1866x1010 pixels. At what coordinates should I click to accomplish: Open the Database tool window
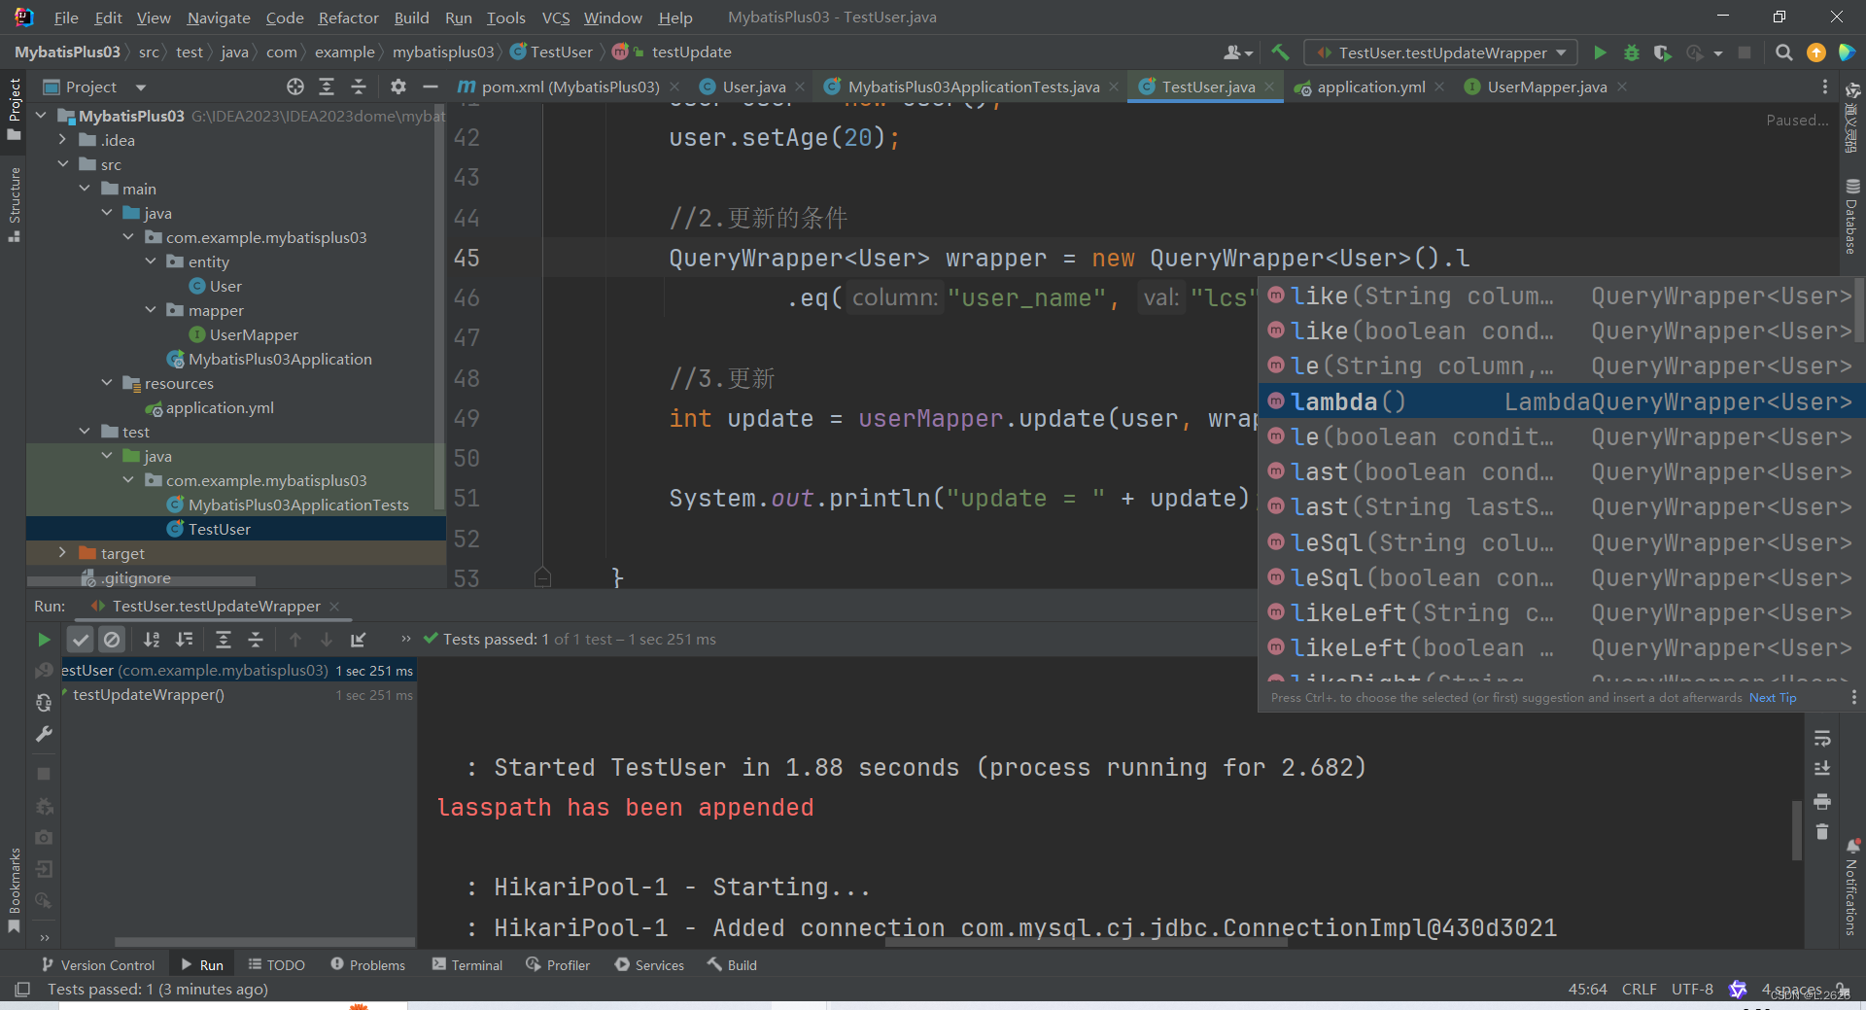point(1851,216)
